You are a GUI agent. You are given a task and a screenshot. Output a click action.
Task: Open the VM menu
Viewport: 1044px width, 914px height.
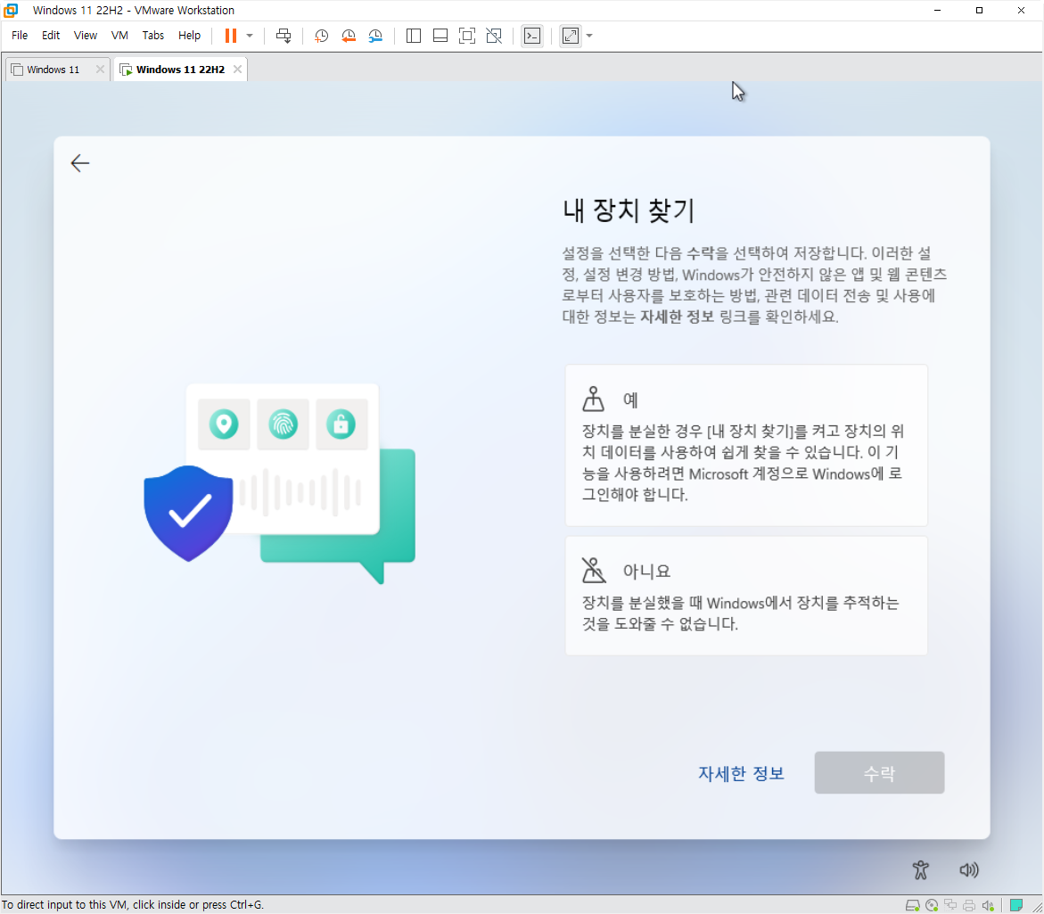(119, 36)
